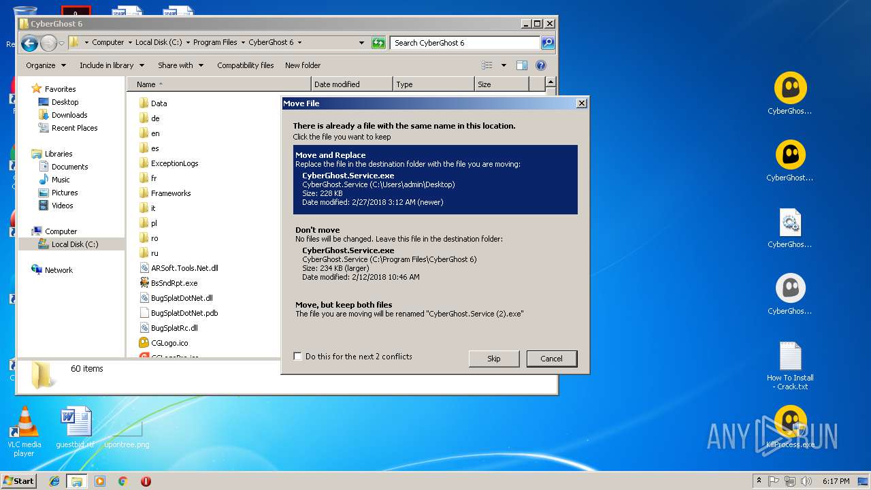This screenshot has height=490, width=871.
Task: Open Recent Places in Favorites pane
Action: [x=68, y=128]
